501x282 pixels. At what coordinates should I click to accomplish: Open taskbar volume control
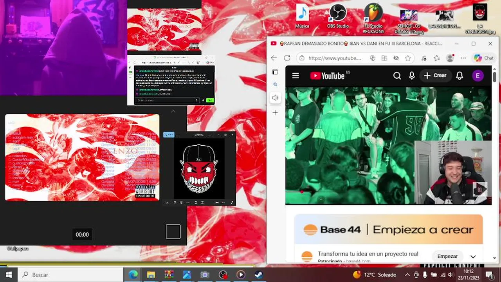[x=451, y=275]
